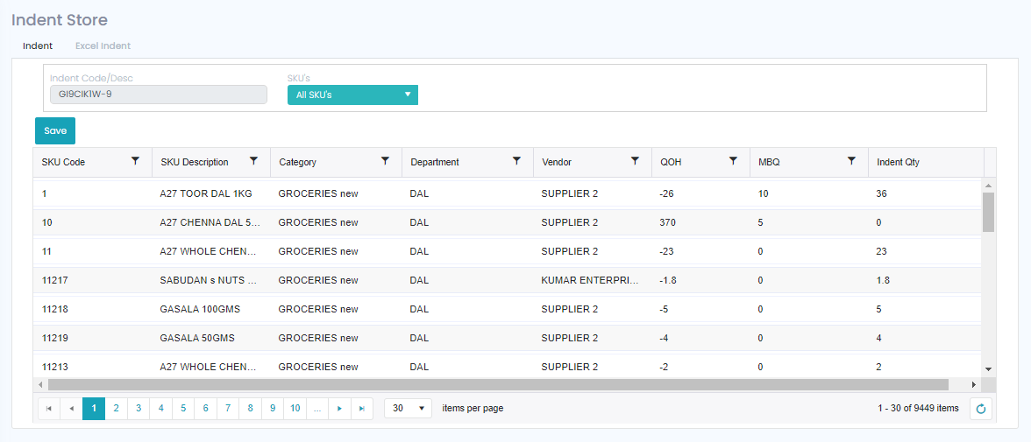Sort by QOH column header
1031x442 pixels.
coord(671,162)
